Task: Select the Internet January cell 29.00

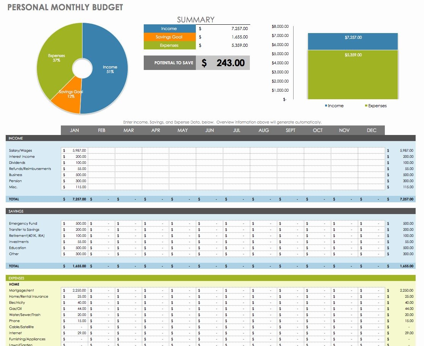Action: [x=75, y=333]
